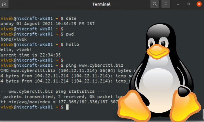The image size is (204, 122).
Task: Open the hamburger menu
Action: (x=166, y=4)
